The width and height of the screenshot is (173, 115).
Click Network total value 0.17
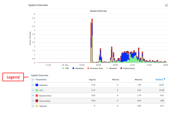[162, 106]
